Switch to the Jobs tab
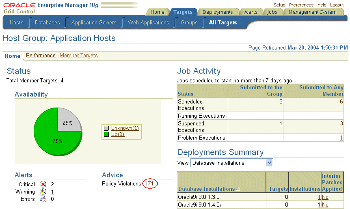 tap(272, 12)
